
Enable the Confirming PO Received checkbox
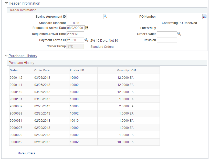[159, 22]
